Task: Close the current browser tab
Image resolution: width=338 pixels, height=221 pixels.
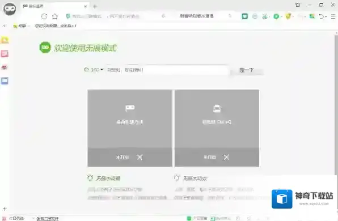Action: click(x=86, y=6)
